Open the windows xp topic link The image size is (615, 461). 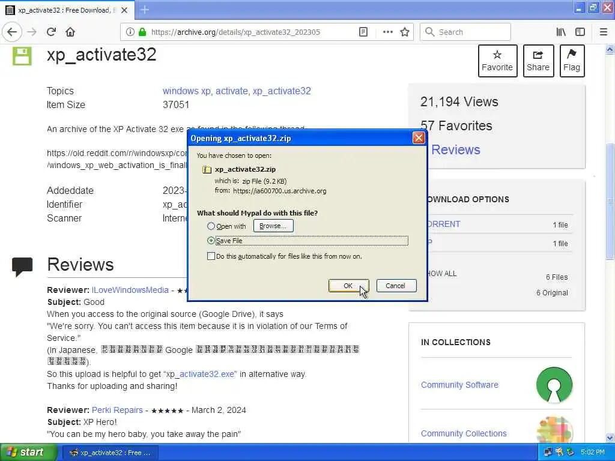pyautogui.click(x=187, y=91)
